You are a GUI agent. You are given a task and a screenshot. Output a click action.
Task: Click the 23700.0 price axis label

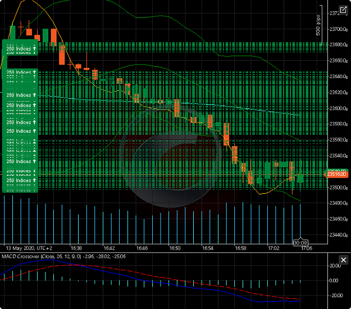click(339, 29)
